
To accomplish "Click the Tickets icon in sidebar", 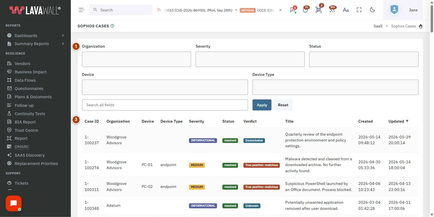I will tap(9, 183).
